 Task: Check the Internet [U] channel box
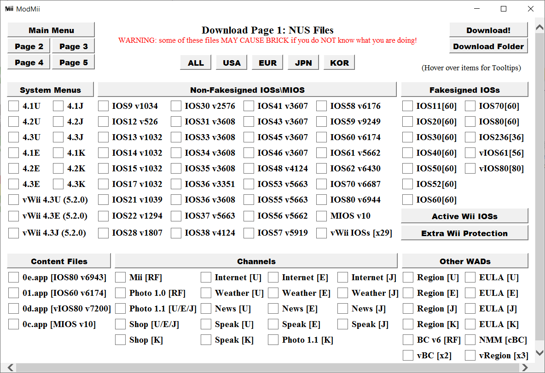point(206,277)
